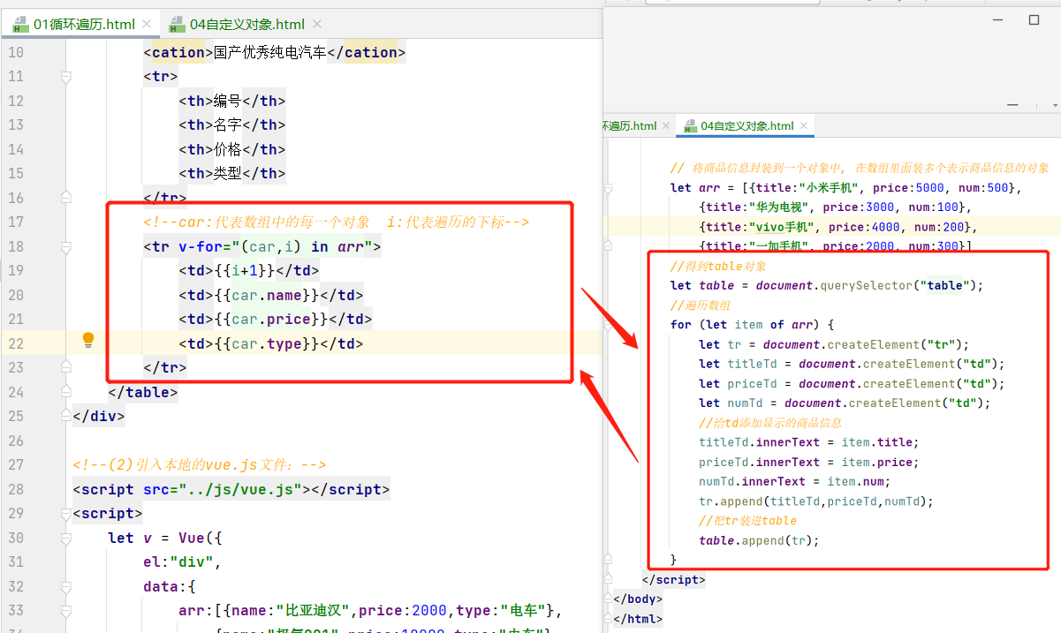The height and width of the screenshot is (633, 1061).
Task: Click the <th>类型</th> code line
Action: 232,174
